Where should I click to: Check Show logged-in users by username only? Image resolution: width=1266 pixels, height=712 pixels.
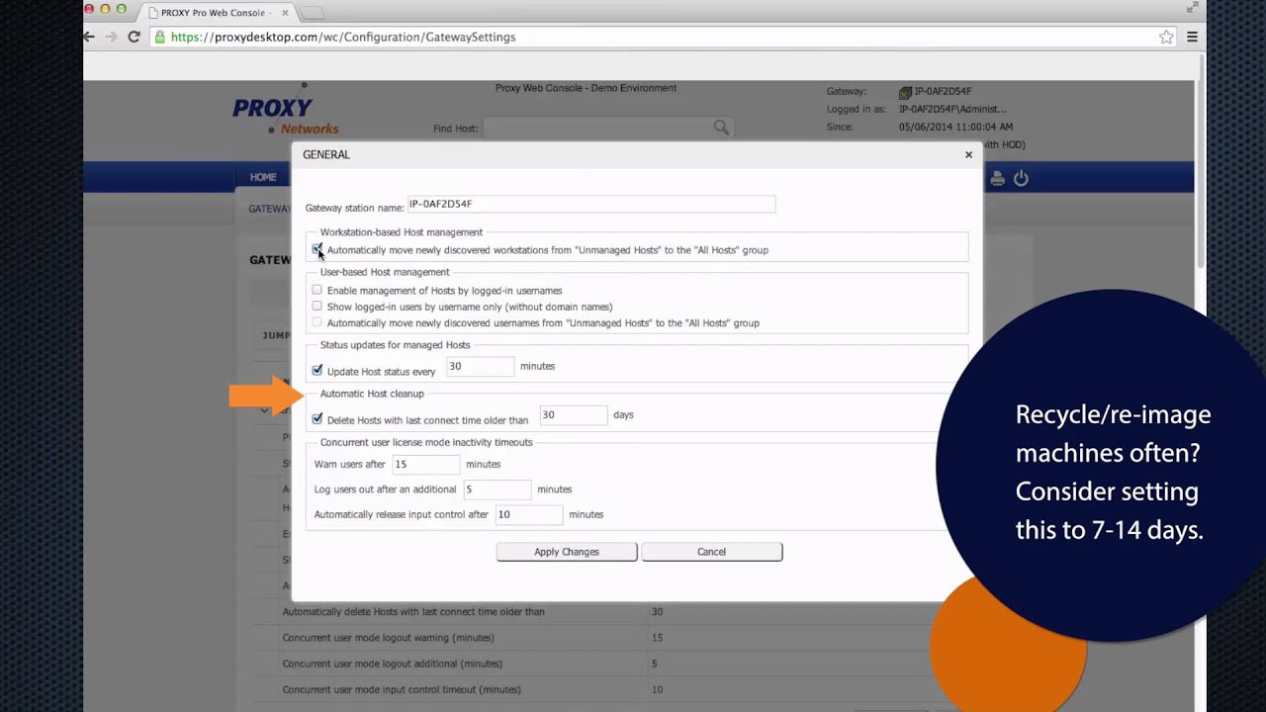pos(316,306)
